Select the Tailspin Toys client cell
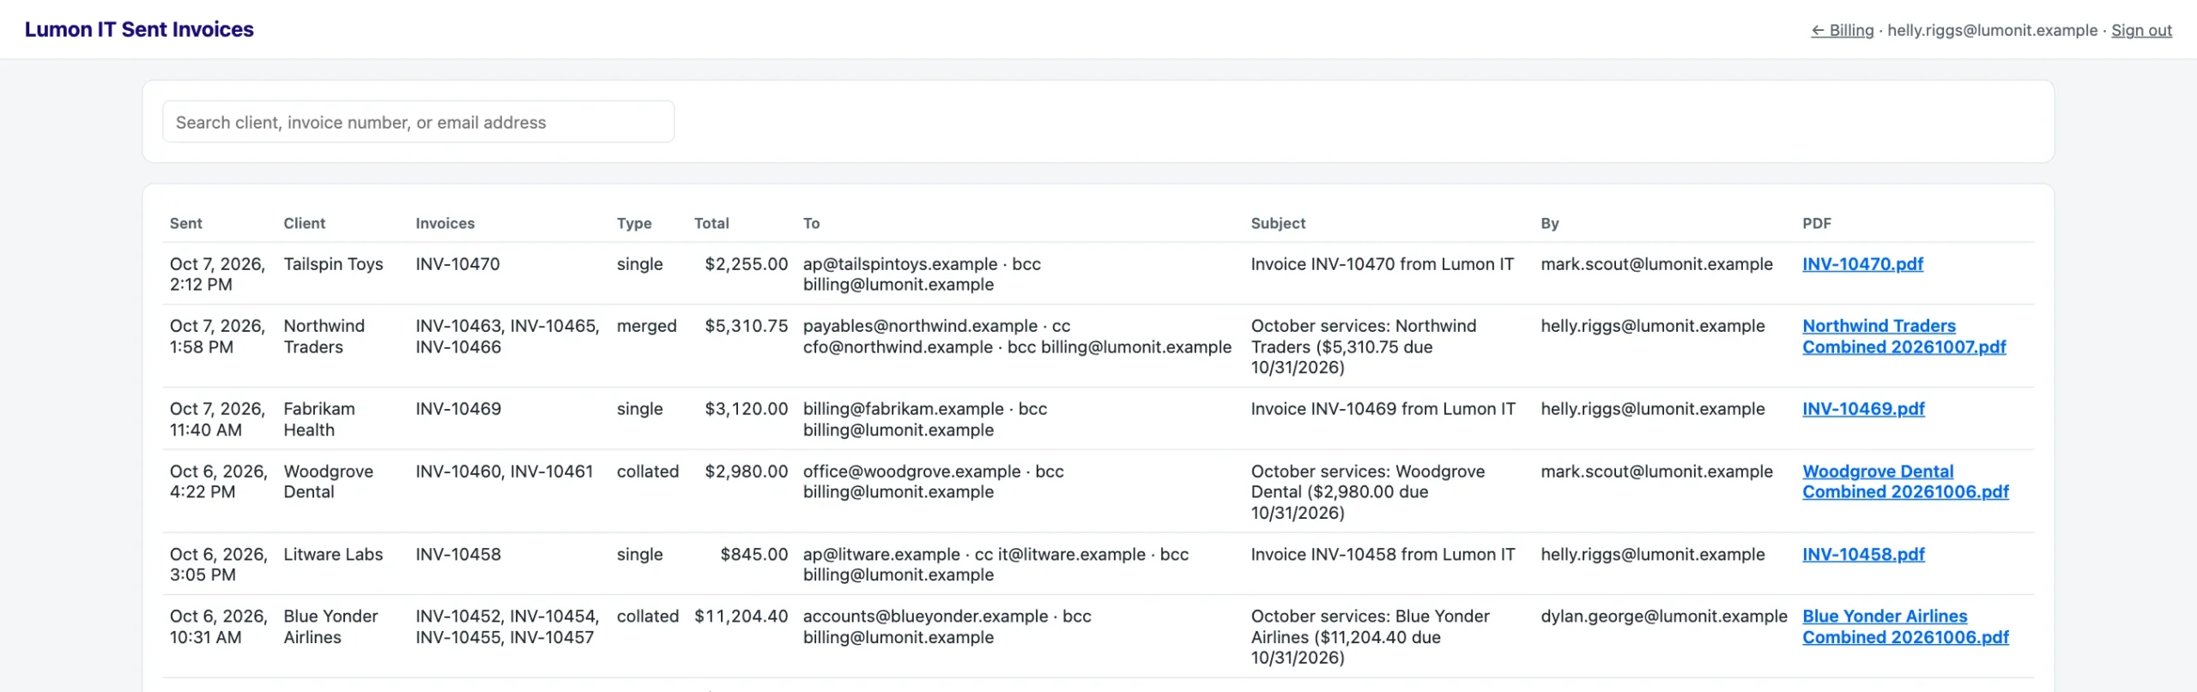This screenshot has width=2197, height=692. [333, 264]
